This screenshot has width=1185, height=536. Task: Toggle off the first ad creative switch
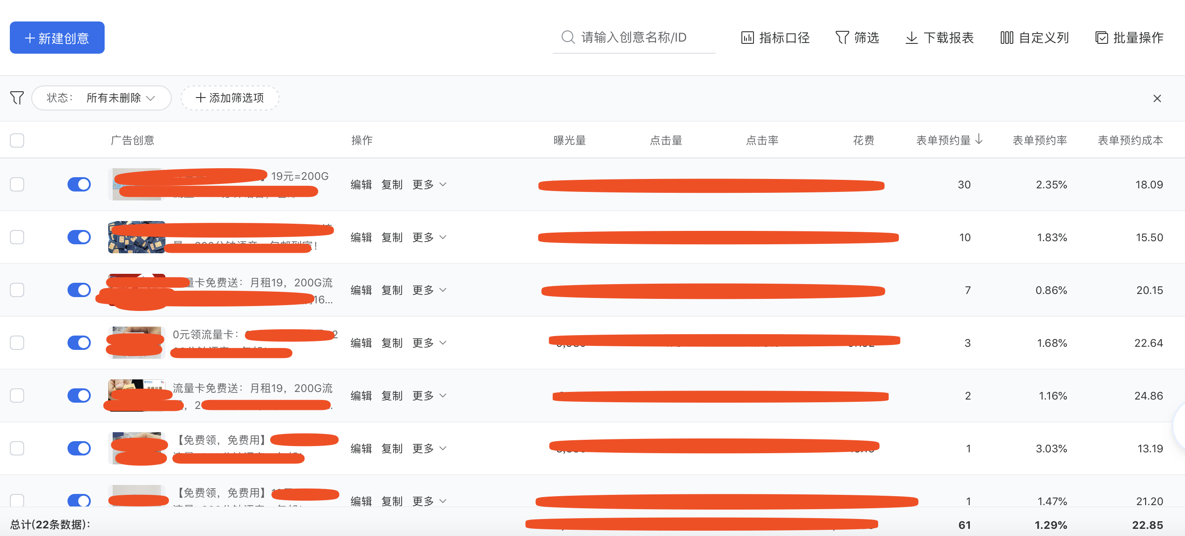[x=79, y=184]
